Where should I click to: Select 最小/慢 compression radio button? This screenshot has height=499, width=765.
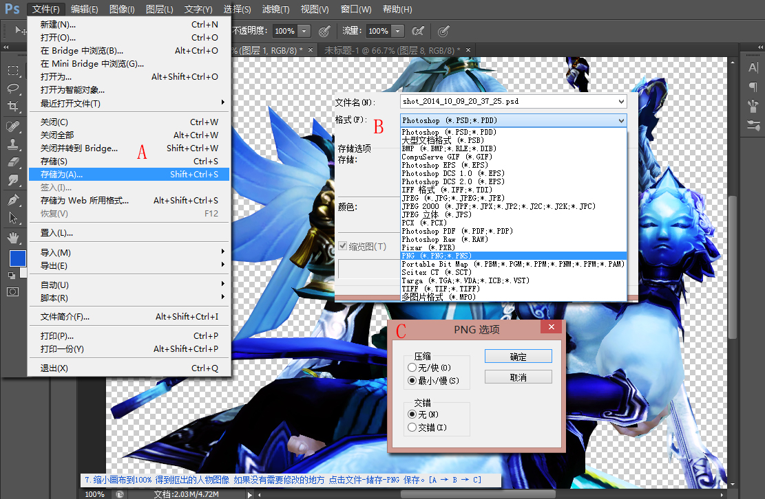click(412, 380)
